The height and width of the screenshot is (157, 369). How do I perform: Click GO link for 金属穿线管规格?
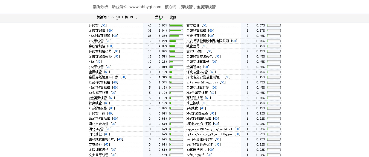click(117, 56)
